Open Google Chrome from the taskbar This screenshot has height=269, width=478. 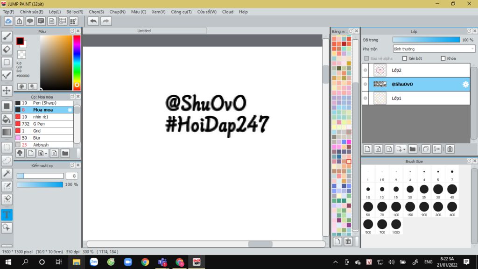click(x=145, y=262)
